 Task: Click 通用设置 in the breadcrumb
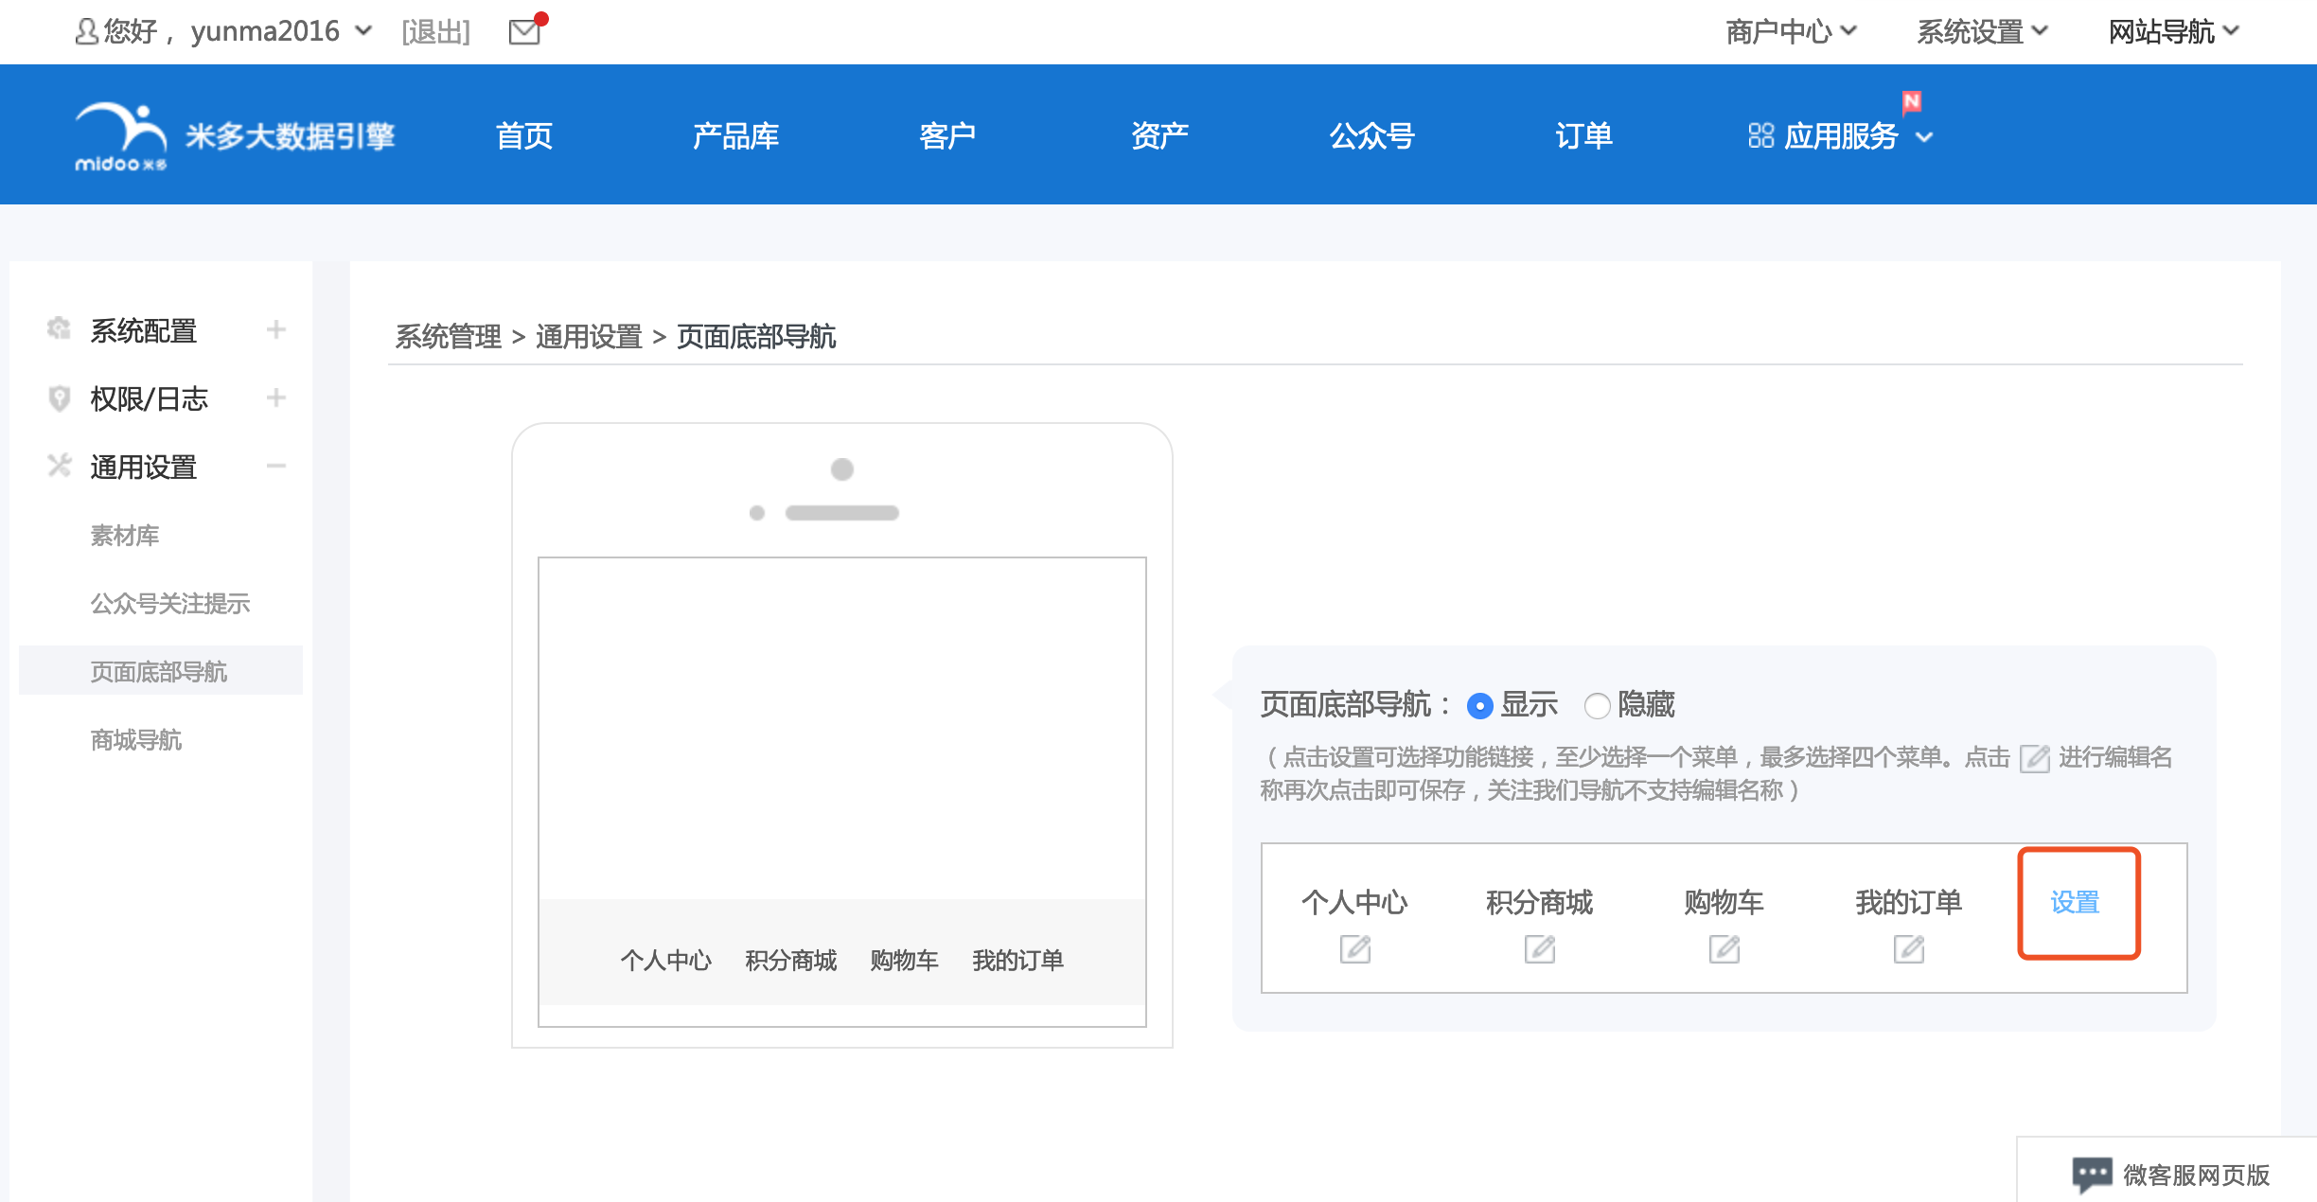pos(589,336)
